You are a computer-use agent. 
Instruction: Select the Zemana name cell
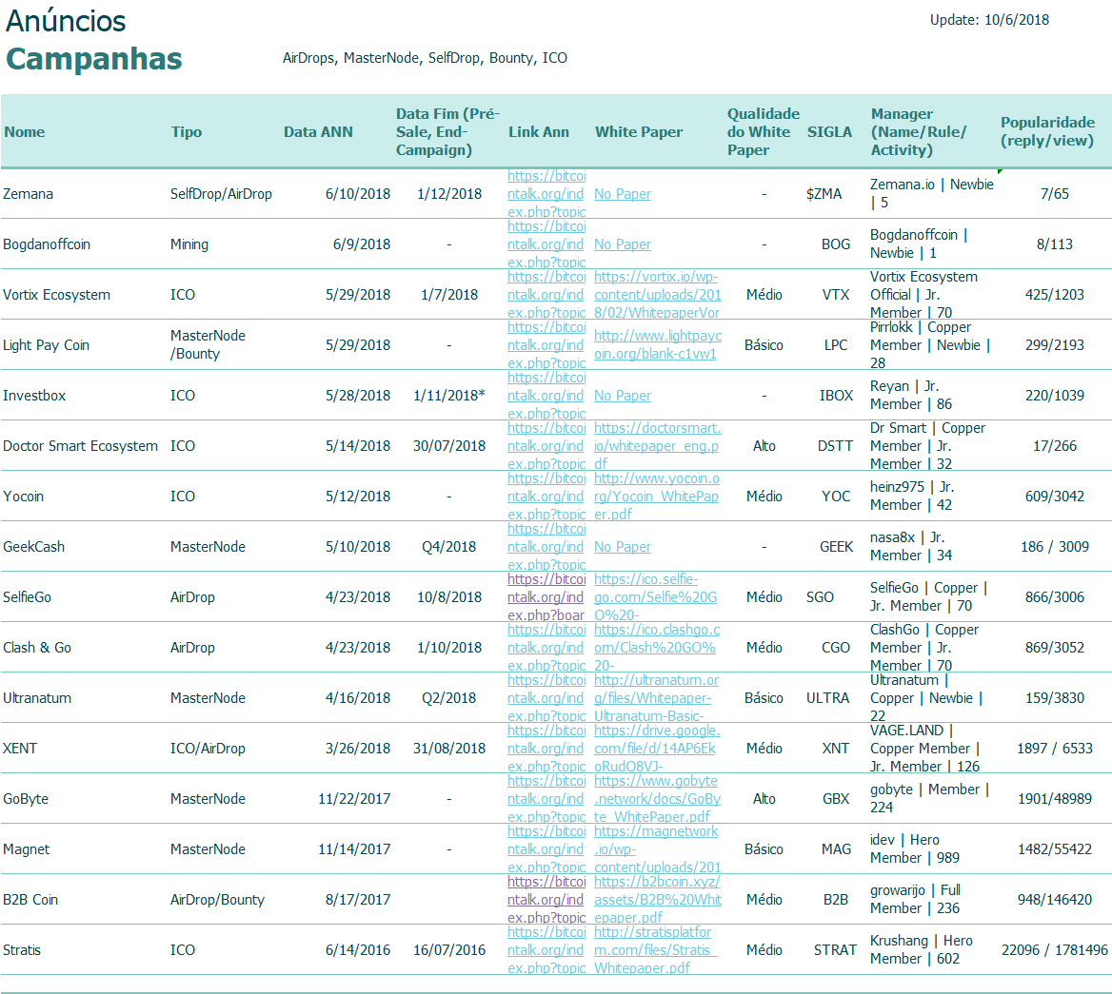pyautogui.click(x=28, y=193)
